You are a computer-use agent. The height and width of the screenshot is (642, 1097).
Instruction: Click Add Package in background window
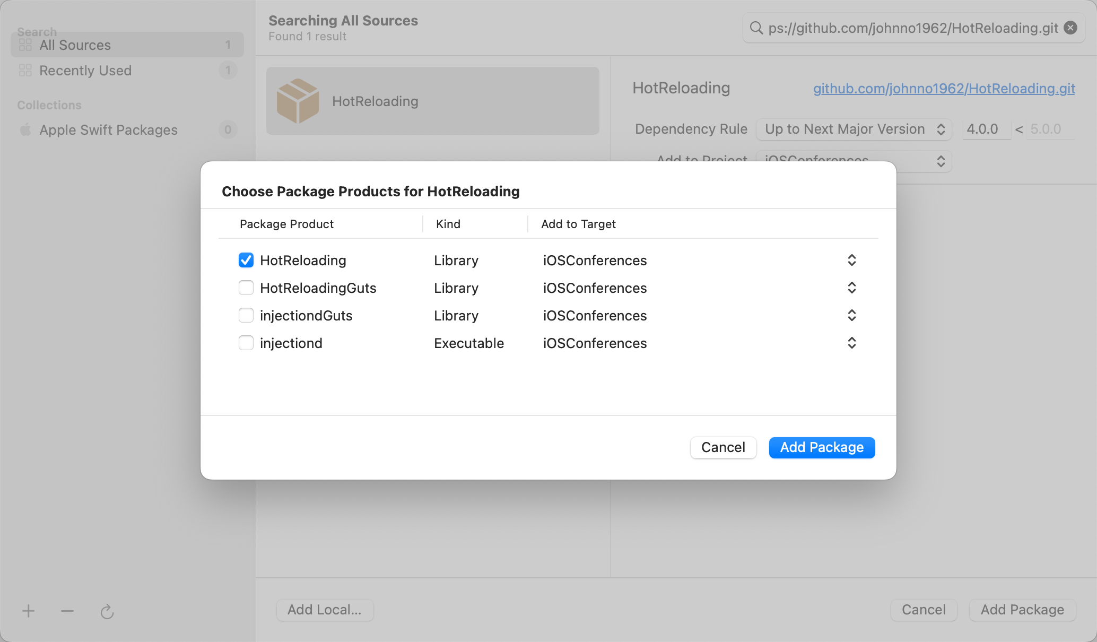point(1022,610)
